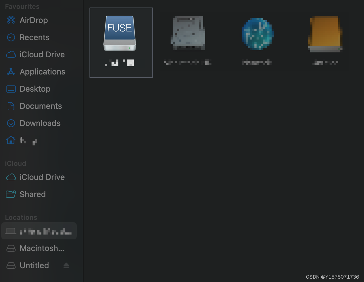Eject the Untitled volume
364x282 pixels.
66,265
